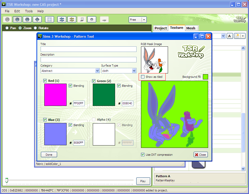Click the Play button
This screenshot has height=194, width=249.
pos(143,181)
